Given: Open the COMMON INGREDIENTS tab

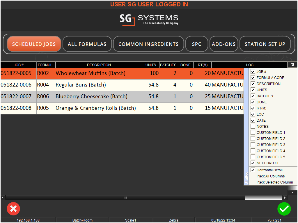Looking at the screenshot, I should (148, 44).
